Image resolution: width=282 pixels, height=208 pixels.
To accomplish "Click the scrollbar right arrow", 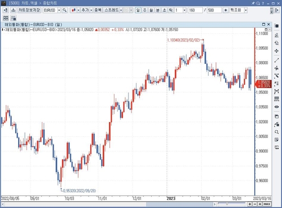I will [214, 204].
